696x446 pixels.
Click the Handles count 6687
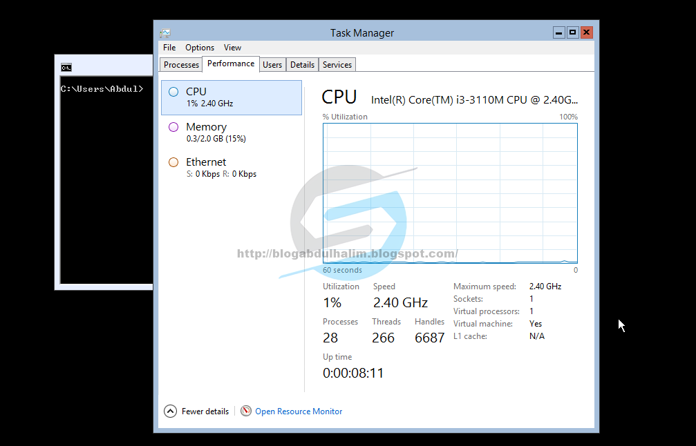click(429, 338)
